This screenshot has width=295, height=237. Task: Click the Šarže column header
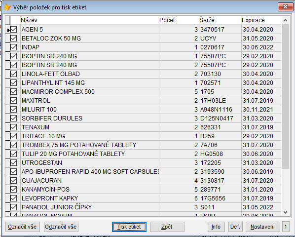[220, 20]
